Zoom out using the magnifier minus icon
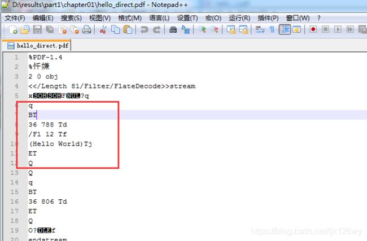The height and width of the screenshot is (241, 367). pyautogui.click(x=215, y=30)
